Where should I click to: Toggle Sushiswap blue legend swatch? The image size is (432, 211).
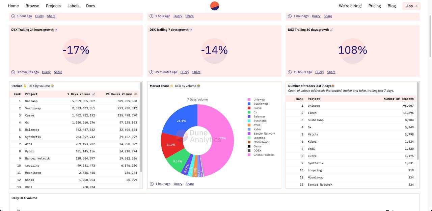[x=249, y=104]
